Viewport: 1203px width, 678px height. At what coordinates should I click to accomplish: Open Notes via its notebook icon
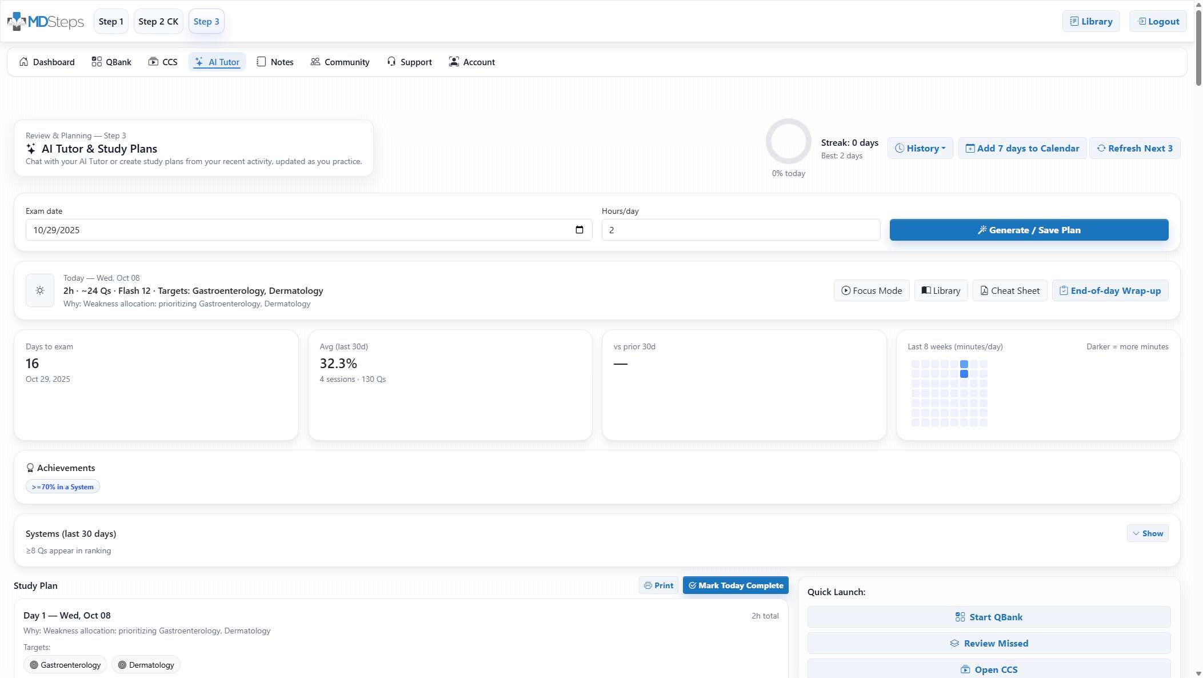pyautogui.click(x=261, y=62)
